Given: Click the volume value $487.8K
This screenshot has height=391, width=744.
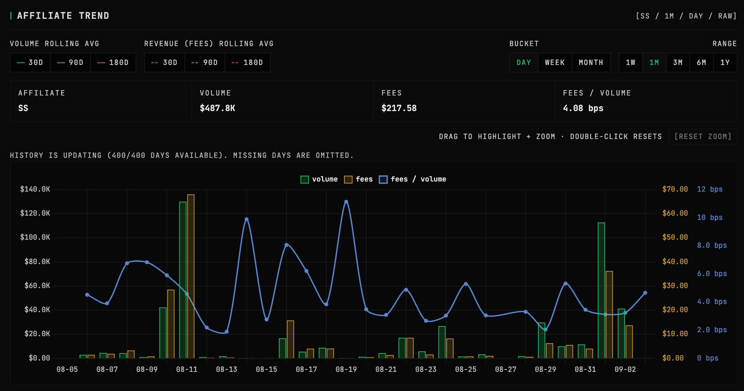Looking at the screenshot, I should [217, 108].
